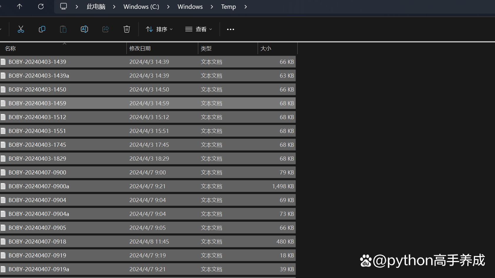Expand chevron after Windows (C:) breadcrumb
This screenshot has width=495, height=278.
pyautogui.click(x=168, y=6)
